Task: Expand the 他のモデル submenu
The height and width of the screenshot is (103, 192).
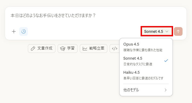Action: click(146, 90)
